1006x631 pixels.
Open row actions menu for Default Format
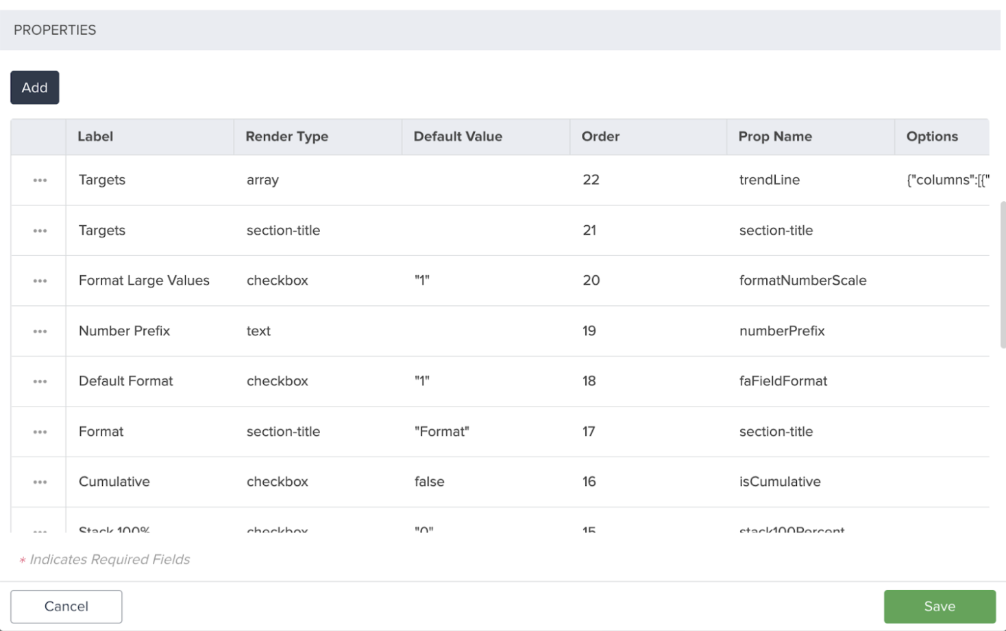point(40,381)
